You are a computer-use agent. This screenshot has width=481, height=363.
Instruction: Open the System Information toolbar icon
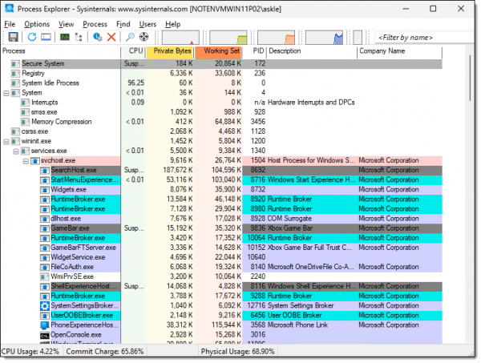[x=65, y=37]
